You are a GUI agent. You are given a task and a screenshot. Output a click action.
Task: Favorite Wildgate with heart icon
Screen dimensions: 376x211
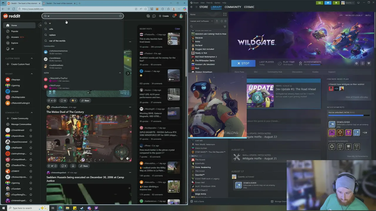[369, 63]
